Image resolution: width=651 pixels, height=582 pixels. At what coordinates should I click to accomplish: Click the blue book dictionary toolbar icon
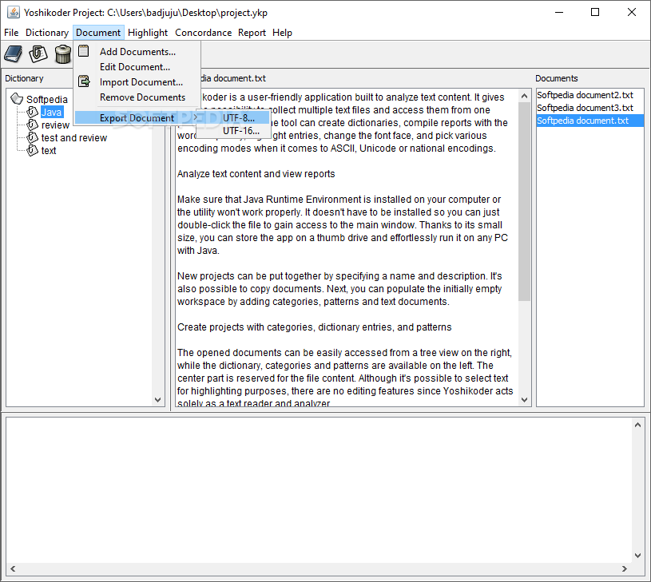(x=14, y=54)
